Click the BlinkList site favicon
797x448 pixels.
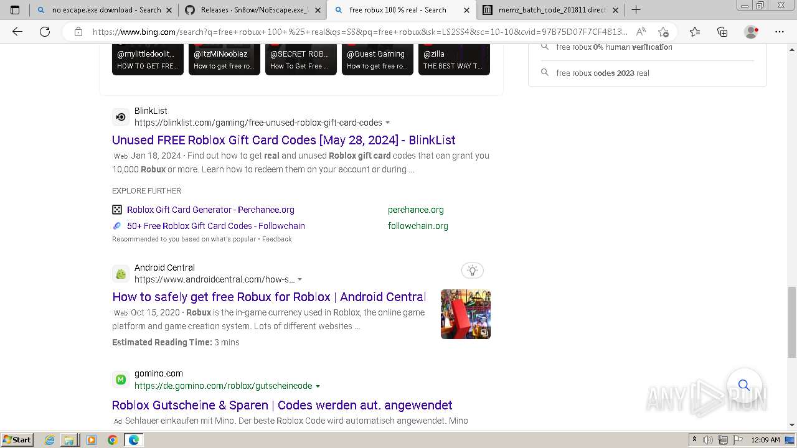121,117
